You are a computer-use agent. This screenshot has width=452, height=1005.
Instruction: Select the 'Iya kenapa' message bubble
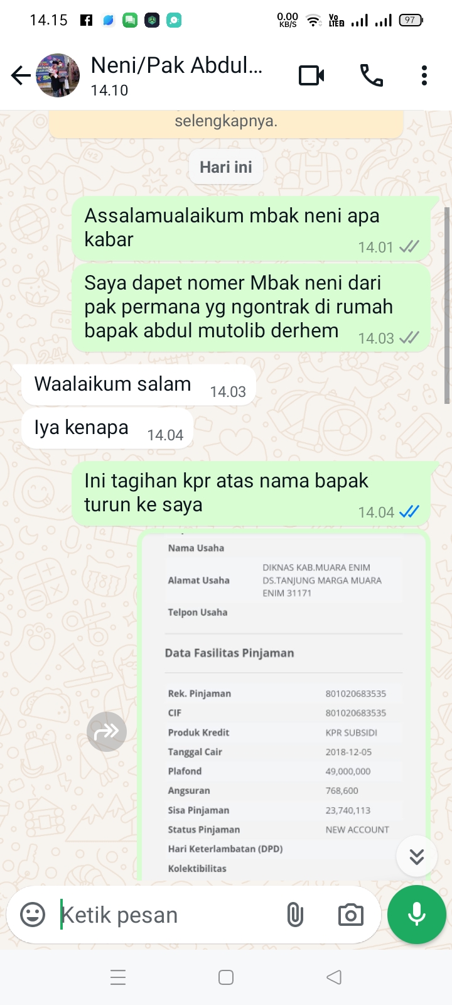(107, 428)
